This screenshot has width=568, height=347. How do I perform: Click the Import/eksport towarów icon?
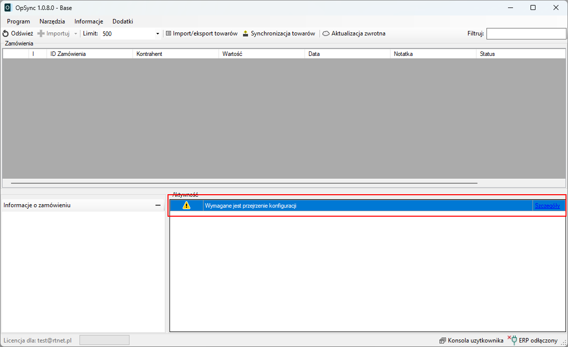pos(168,33)
